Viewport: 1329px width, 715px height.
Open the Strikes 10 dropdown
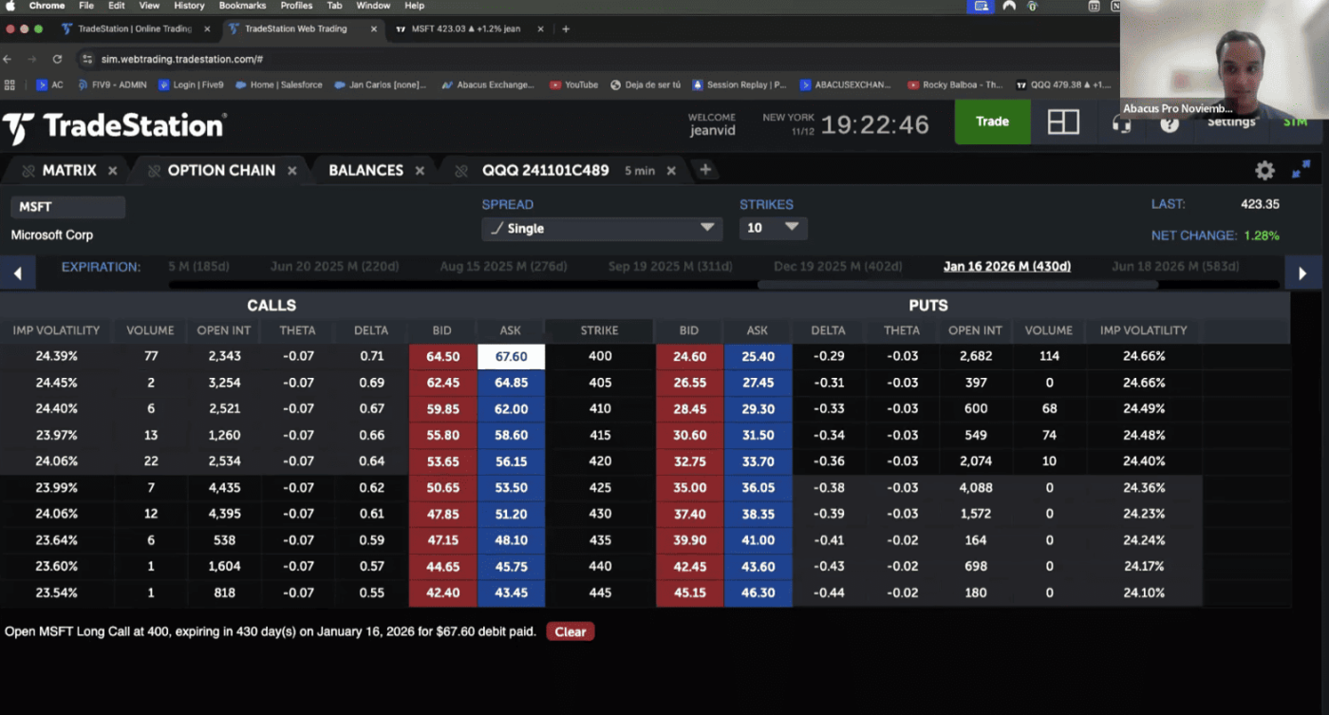coord(773,228)
